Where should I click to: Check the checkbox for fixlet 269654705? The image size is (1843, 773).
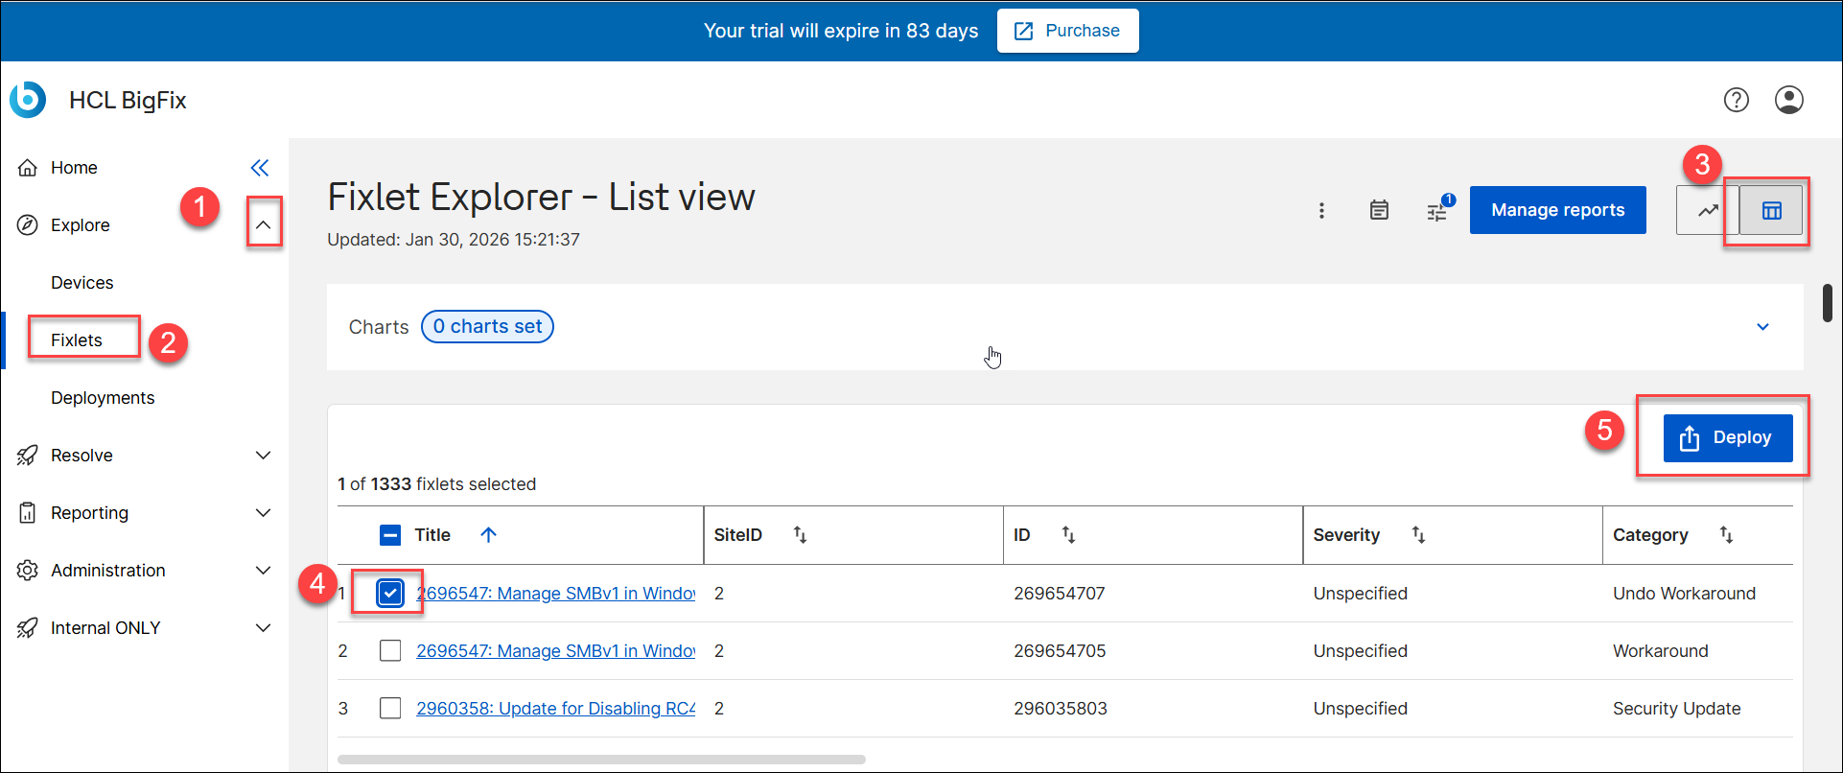(x=390, y=651)
